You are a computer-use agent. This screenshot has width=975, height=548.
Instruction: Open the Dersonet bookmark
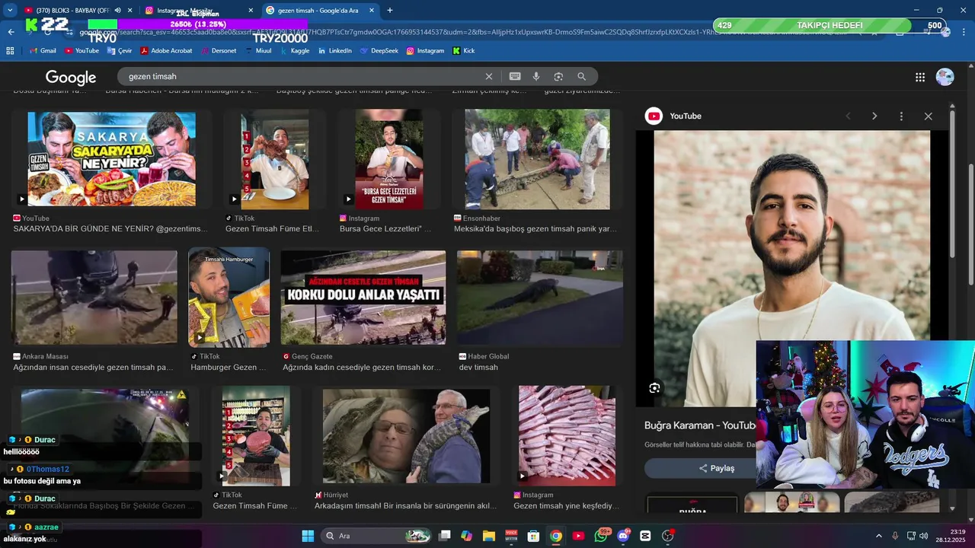click(x=219, y=51)
